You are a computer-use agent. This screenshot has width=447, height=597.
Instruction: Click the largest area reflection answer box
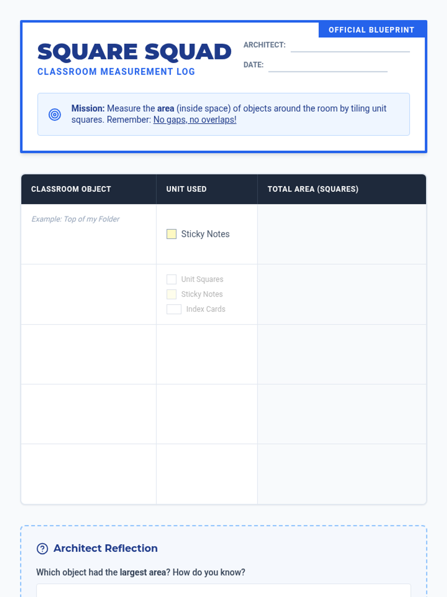pyautogui.click(x=223, y=590)
